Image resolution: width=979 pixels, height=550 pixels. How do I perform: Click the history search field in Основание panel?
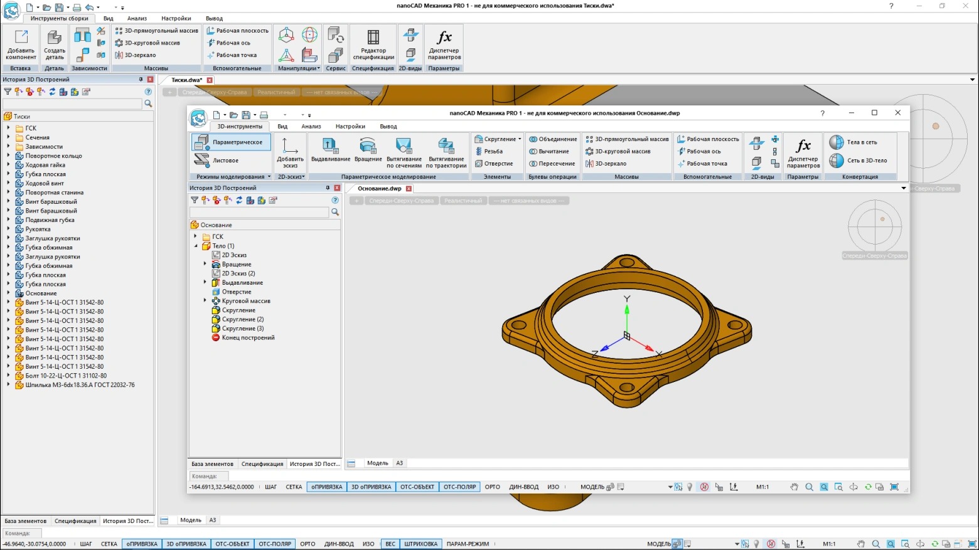(x=259, y=213)
